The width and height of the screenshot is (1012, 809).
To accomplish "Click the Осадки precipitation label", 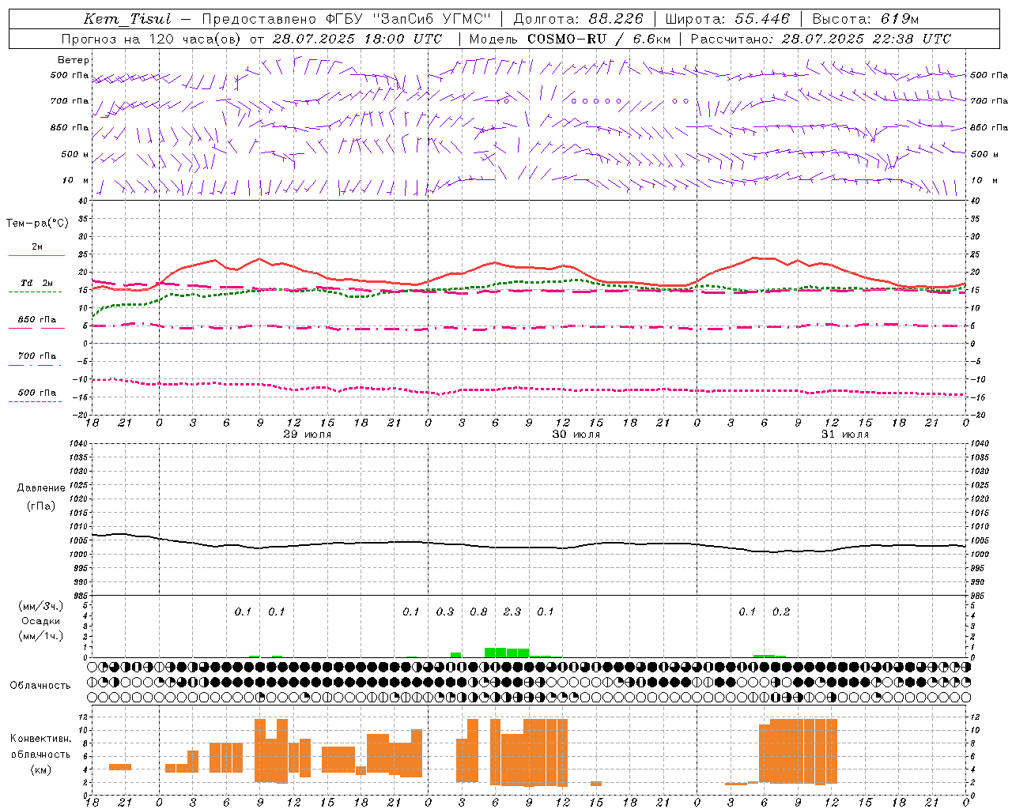I will click(41, 621).
